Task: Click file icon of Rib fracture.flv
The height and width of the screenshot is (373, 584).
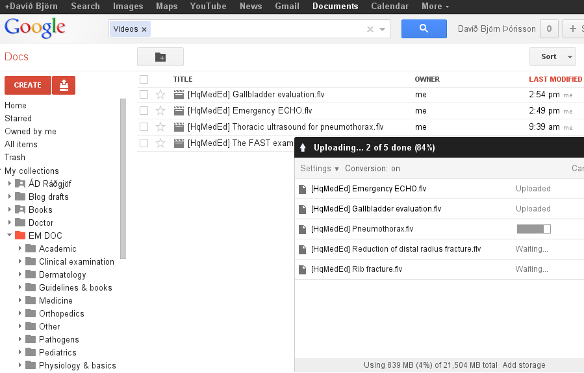Action: (303, 269)
